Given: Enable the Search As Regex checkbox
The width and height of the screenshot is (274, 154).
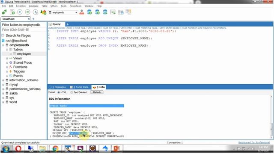Looking at the screenshot, I should 3,35.
